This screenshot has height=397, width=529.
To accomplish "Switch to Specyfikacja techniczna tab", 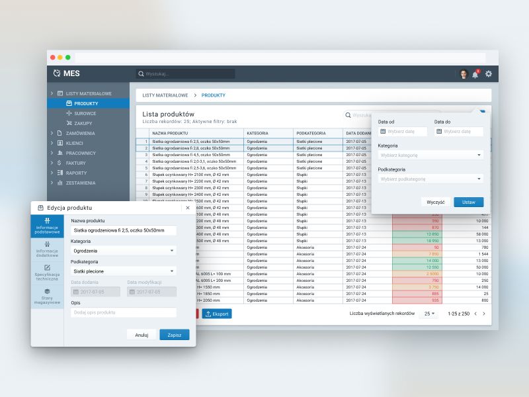I will [x=47, y=272].
